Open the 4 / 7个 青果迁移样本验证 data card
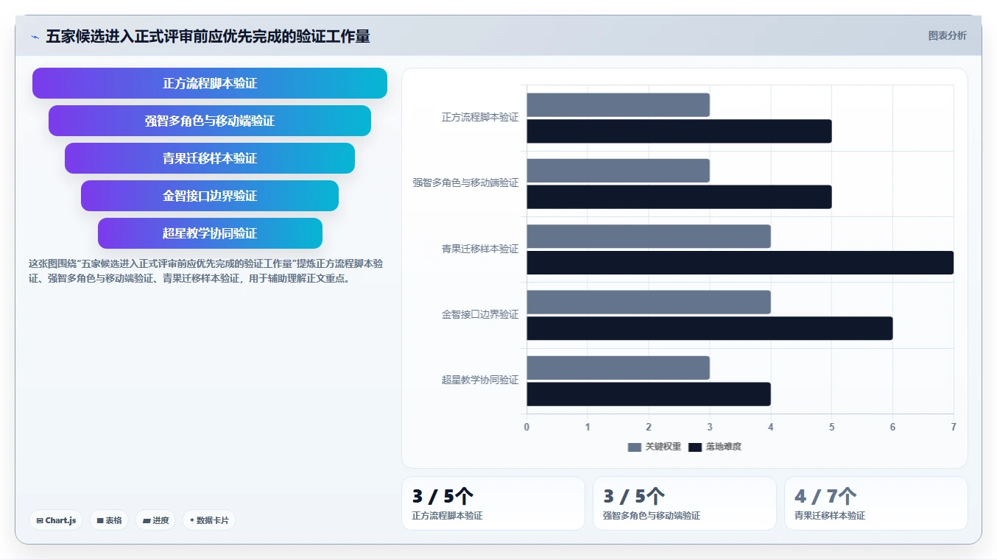Viewport: 997px width, 560px height. pos(876,503)
